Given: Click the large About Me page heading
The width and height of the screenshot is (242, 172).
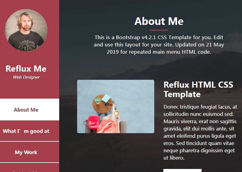Looking at the screenshot, I should coord(159,21).
